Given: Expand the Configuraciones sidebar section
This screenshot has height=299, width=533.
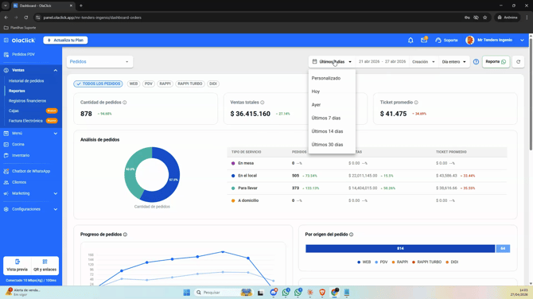Looking at the screenshot, I should click(x=56, y=209).
